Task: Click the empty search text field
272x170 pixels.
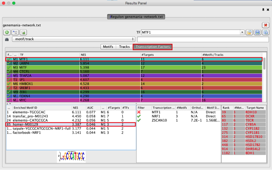Action: [203, 39]
